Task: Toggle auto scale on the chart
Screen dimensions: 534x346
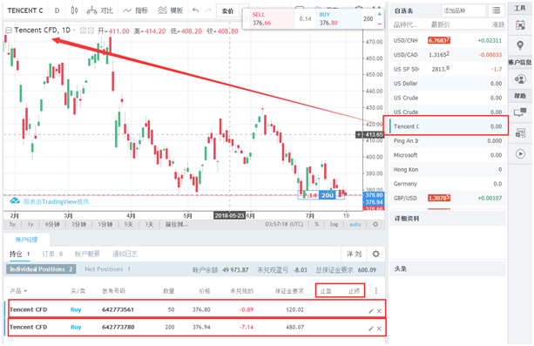Action: click(x=355, y=224)
